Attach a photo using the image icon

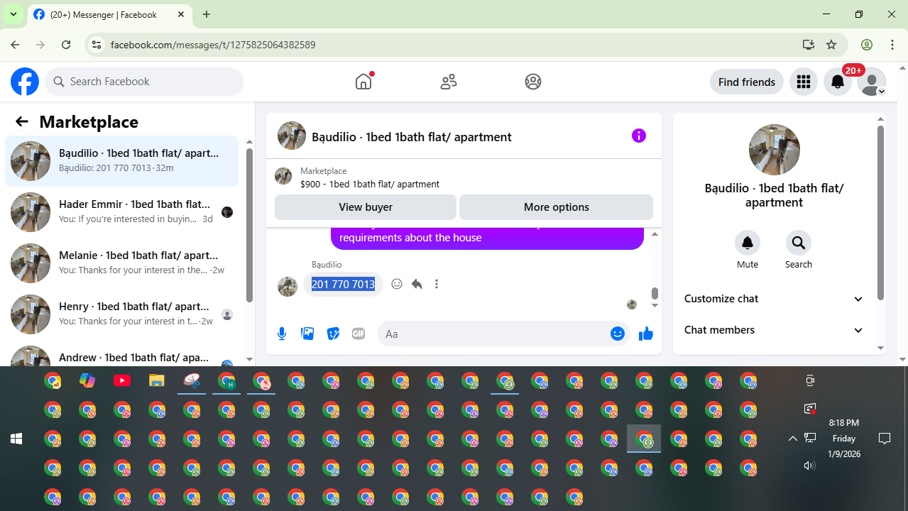(307, 334)
